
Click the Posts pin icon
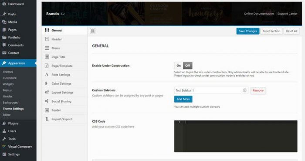pos(4,14)
